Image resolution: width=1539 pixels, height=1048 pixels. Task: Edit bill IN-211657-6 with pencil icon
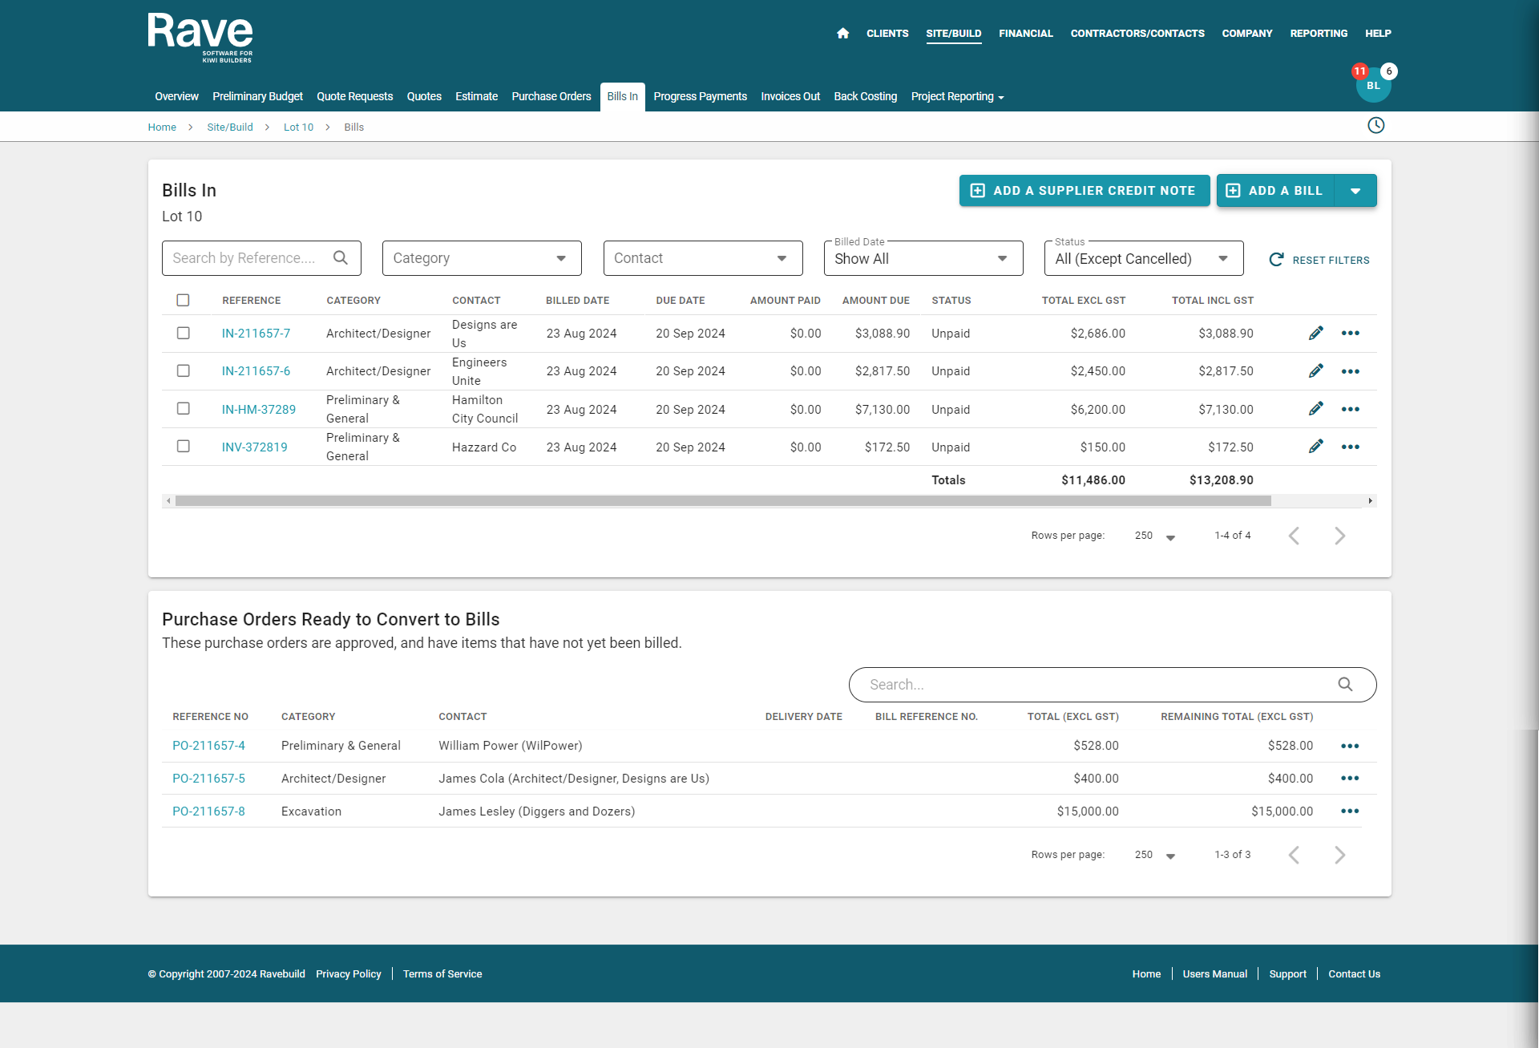[1315, 371]
